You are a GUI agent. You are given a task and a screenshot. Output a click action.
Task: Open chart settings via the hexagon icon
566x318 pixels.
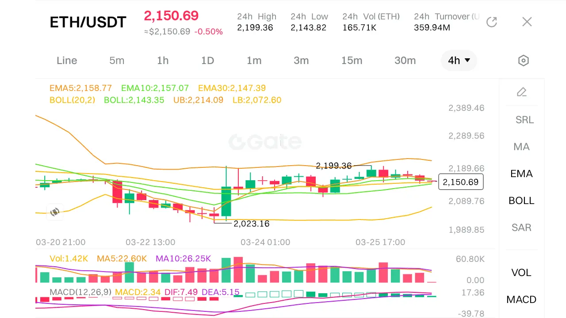coord(524,61)
